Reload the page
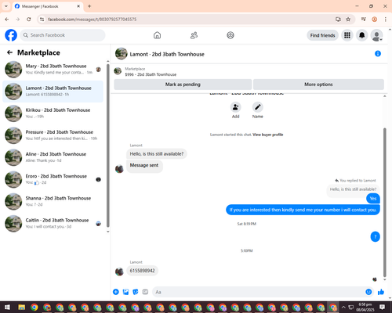 pyautogui.click(x=29, y=20)
